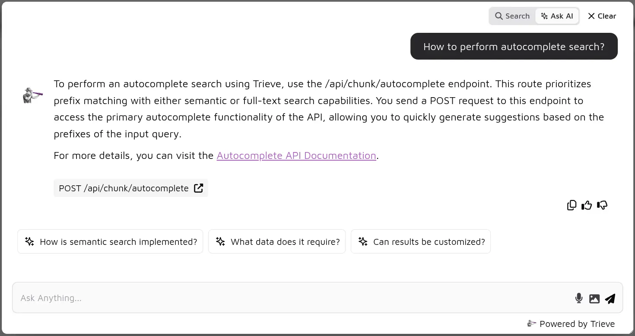Screen dimensions: 635x336
Task: Switch to the Search tab
Action: (x=512, y=16)
